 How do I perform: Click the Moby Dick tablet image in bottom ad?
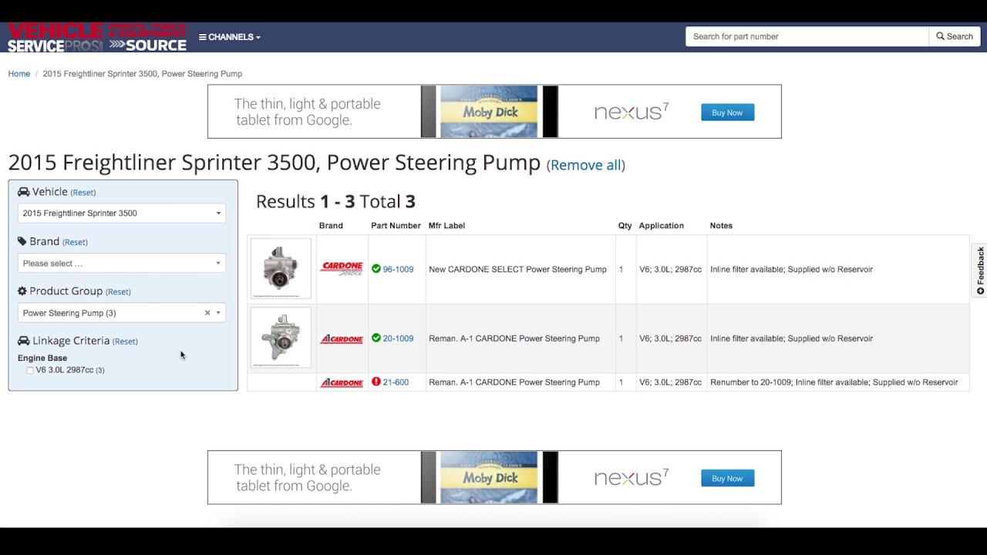[x=490, y=478]
